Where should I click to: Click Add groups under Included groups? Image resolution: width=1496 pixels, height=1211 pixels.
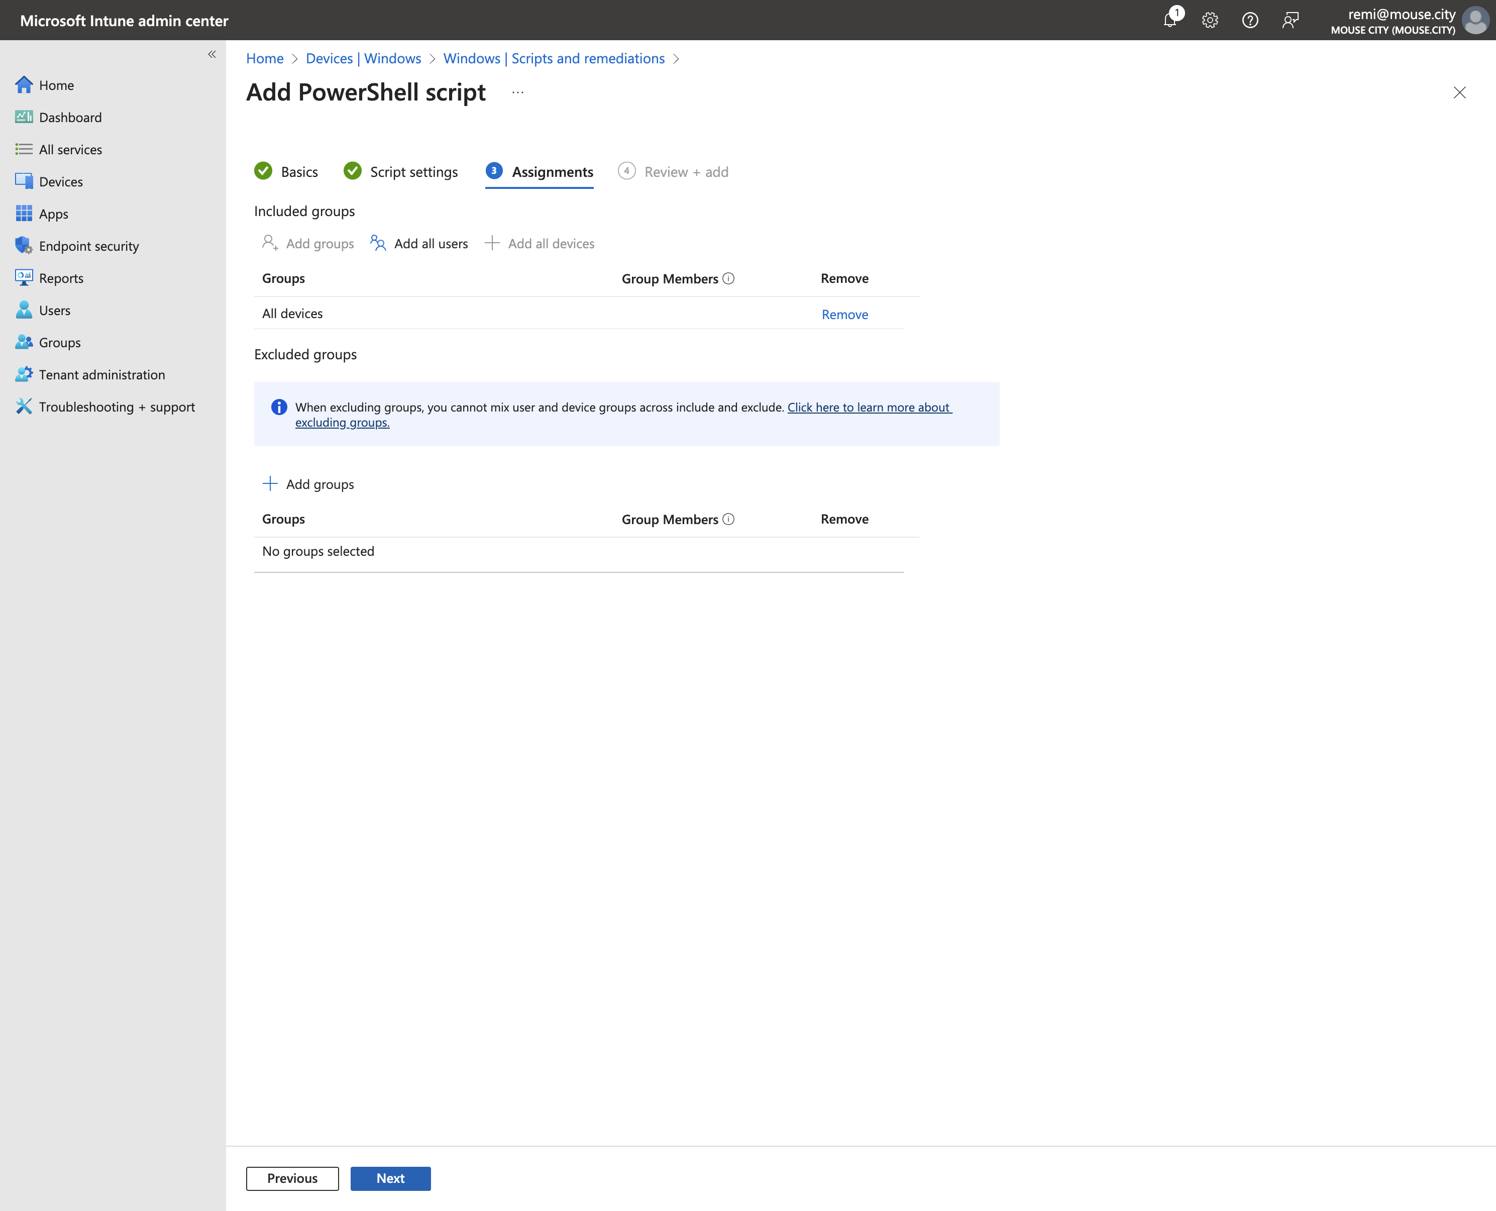click(x=308, y=243)
